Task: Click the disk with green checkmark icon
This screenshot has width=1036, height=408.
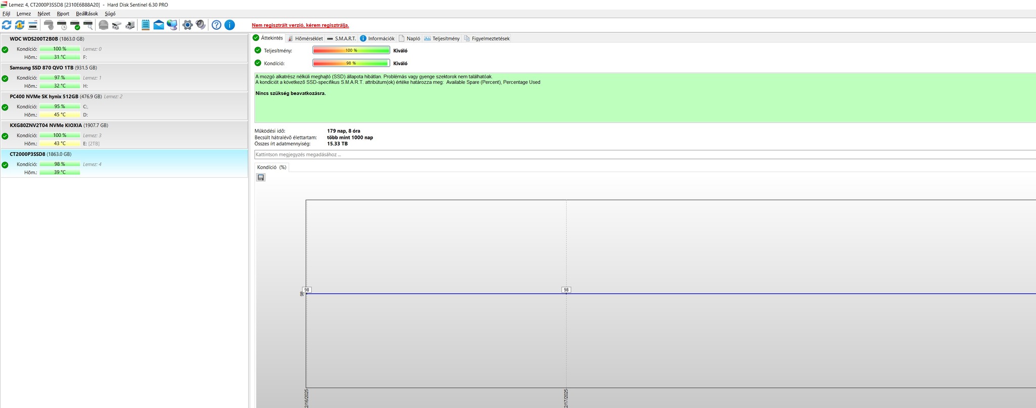Action: [75, 25]
